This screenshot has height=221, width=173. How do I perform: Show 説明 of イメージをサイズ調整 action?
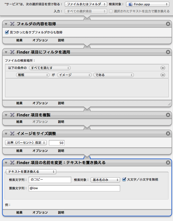61,151
